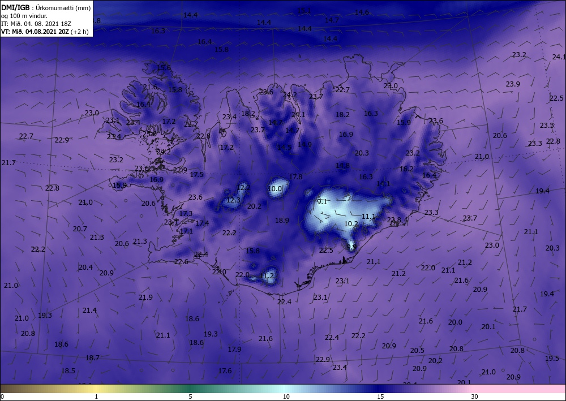The image size is (566, 401).
Task: Click the 'DMI/IGB : Úrkomumætti (mm)' title text
Action: click(x=46, y=7)
